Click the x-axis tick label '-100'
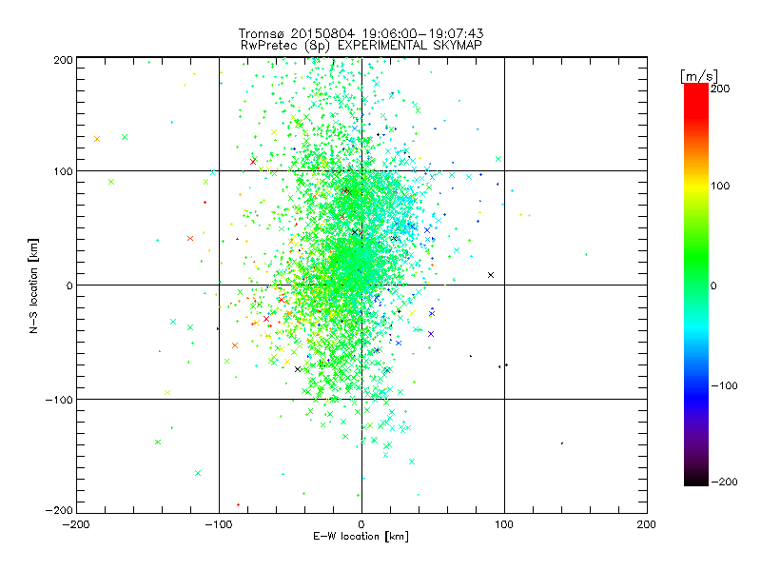The height and width of the screenshot is (571, 761). [219, 524]
